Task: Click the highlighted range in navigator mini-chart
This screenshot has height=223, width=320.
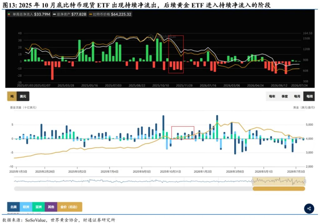Action: pyautogui.click(x=279, y=181)
